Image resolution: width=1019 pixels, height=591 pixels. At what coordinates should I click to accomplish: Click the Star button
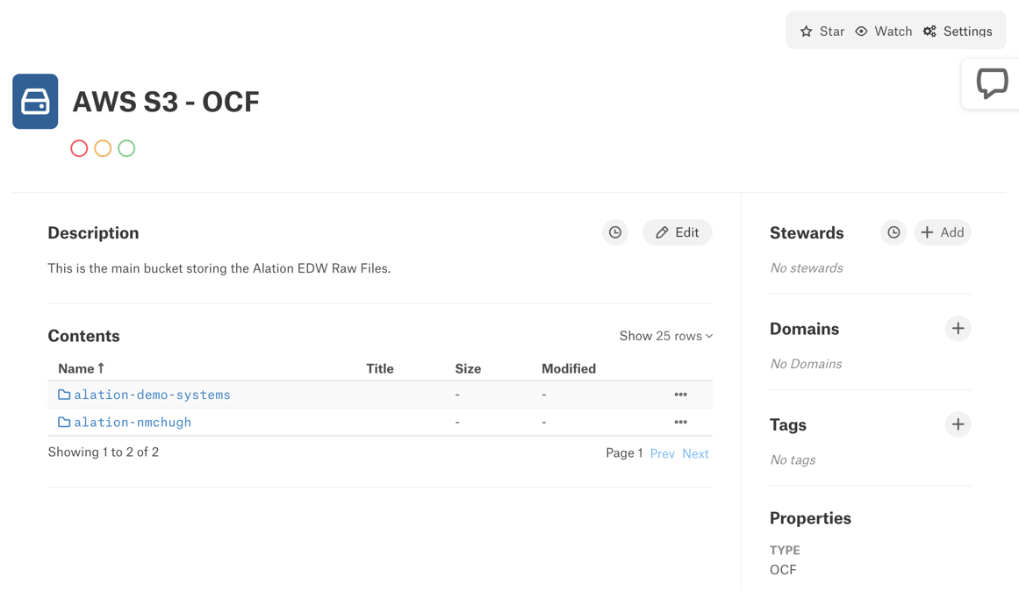[822, 32]
